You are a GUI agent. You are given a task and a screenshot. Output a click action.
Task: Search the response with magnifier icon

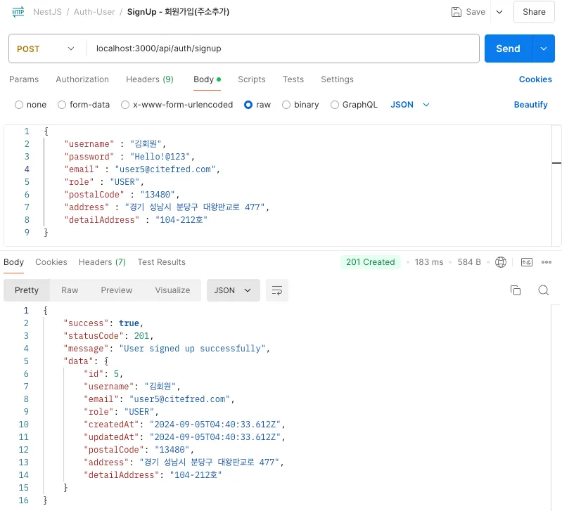(x=543, y=290)
